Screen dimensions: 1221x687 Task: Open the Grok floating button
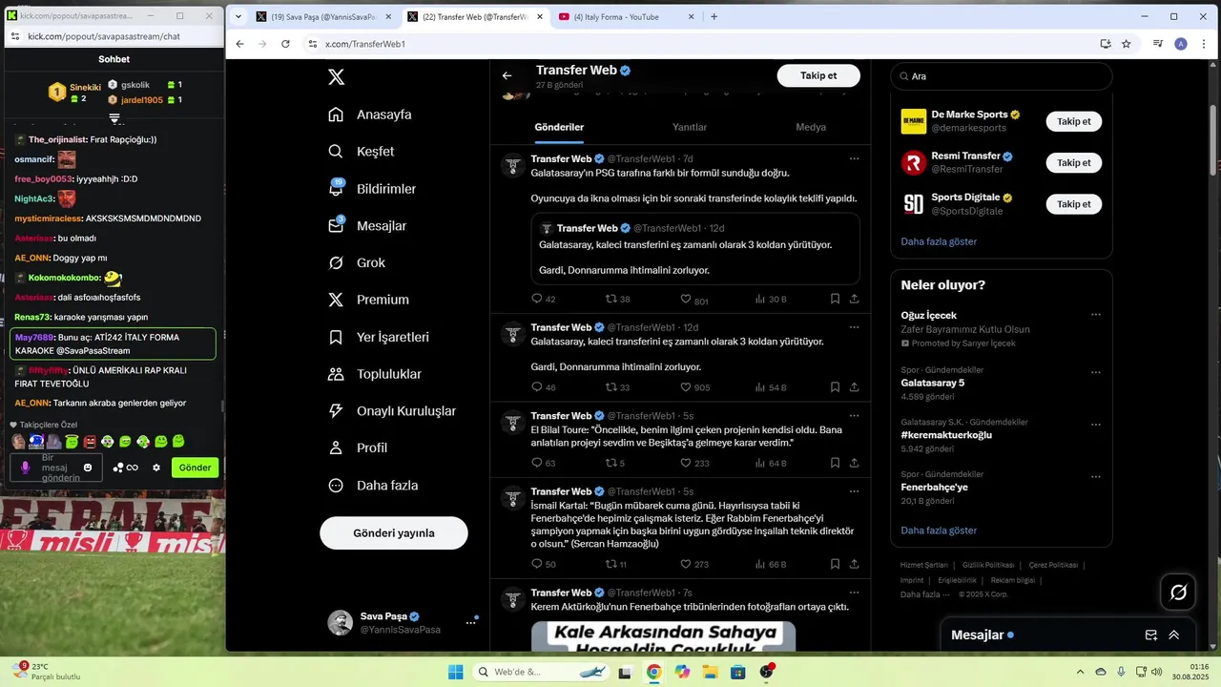tap(1178, 593)
